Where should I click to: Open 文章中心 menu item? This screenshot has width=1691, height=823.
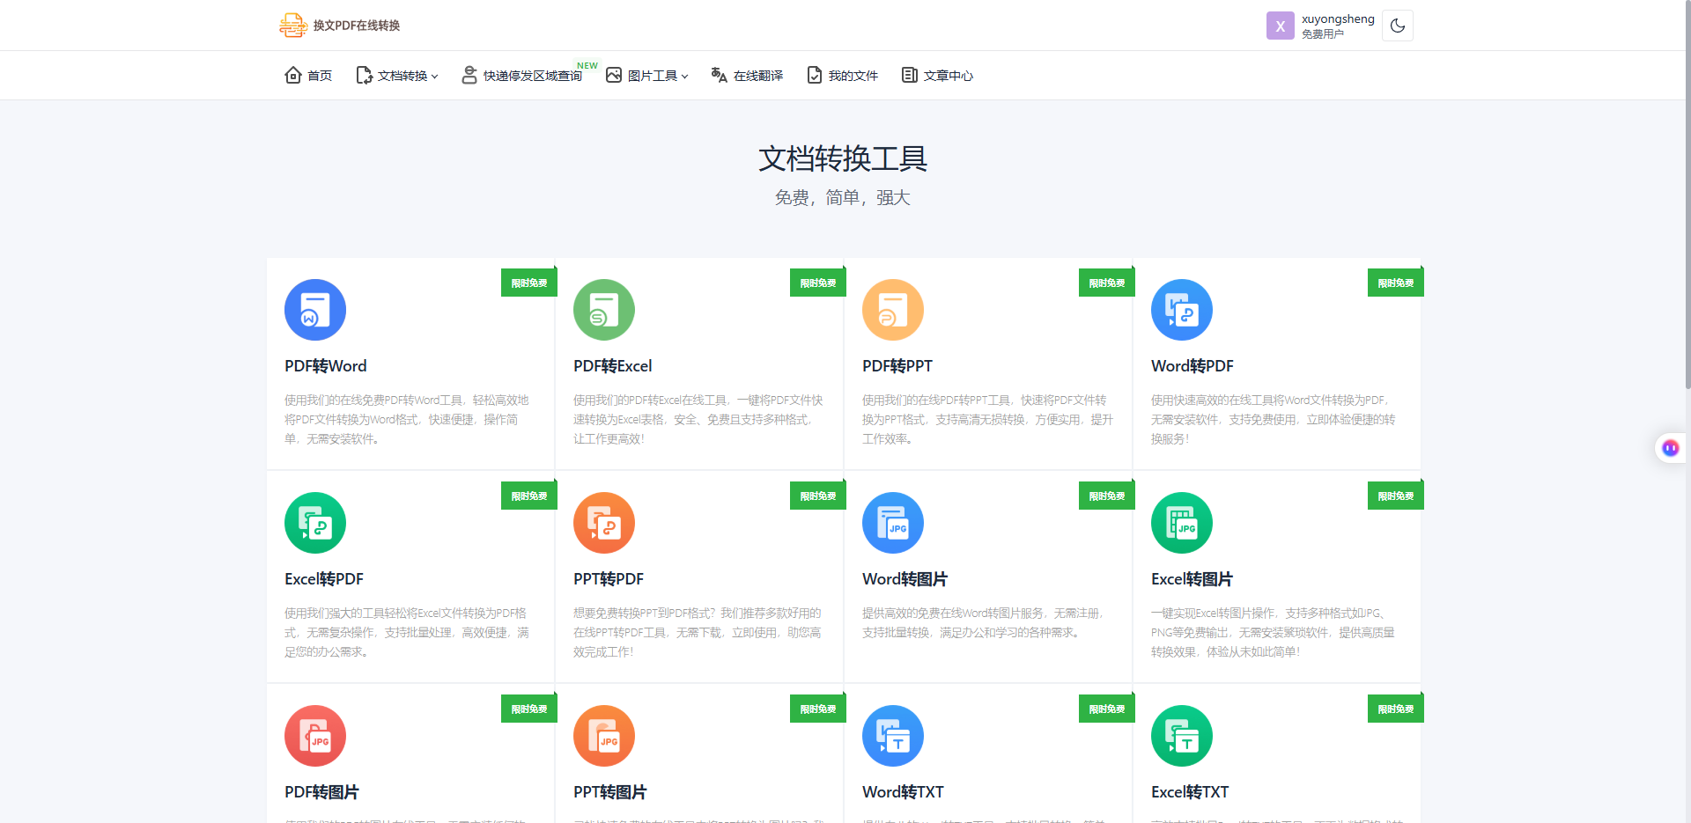pyautogui.click(x=949, y=76)
